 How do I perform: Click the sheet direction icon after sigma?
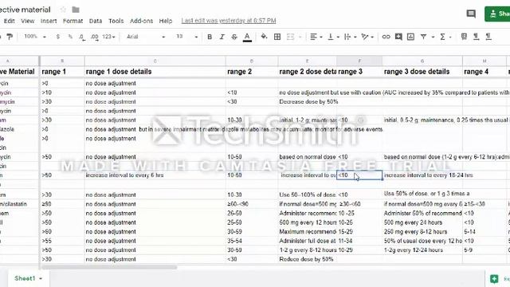[464, 37]
